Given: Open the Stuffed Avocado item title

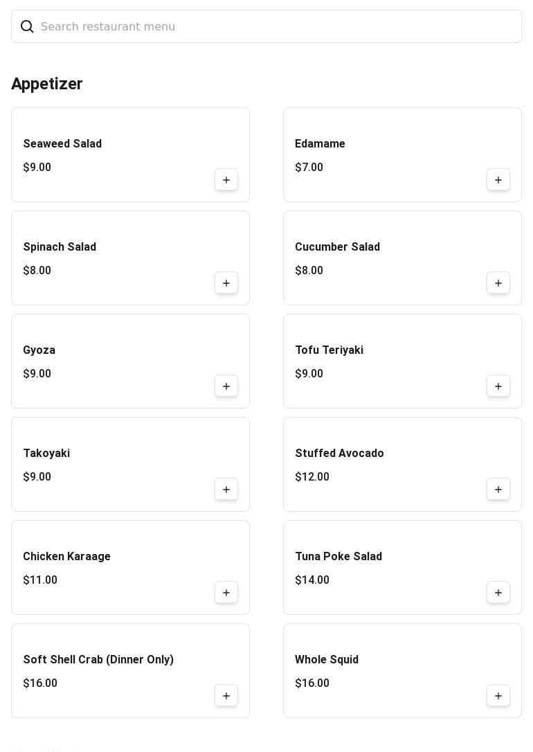Looking at the screenshot, I should (x=339, y=454).
